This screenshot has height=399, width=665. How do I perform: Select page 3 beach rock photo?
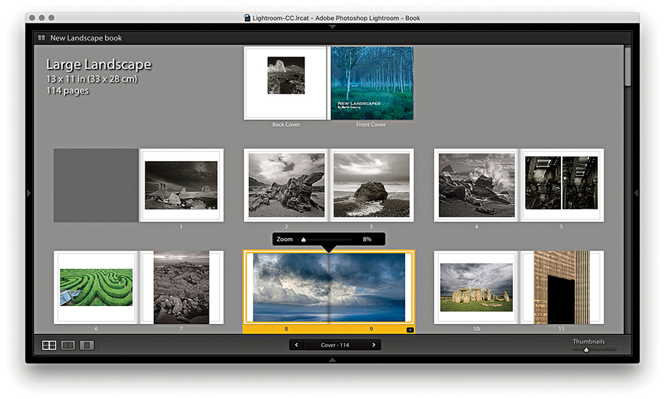coord(371,185)
